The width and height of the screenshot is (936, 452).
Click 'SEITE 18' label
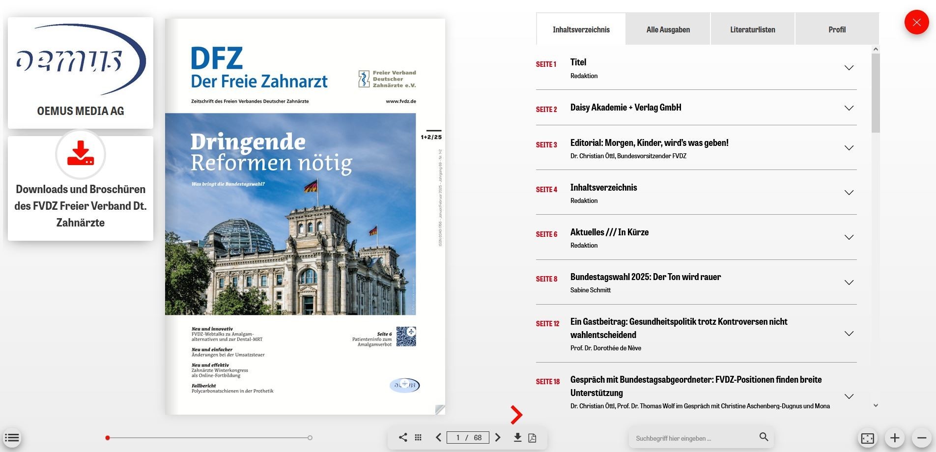[548, 382]
